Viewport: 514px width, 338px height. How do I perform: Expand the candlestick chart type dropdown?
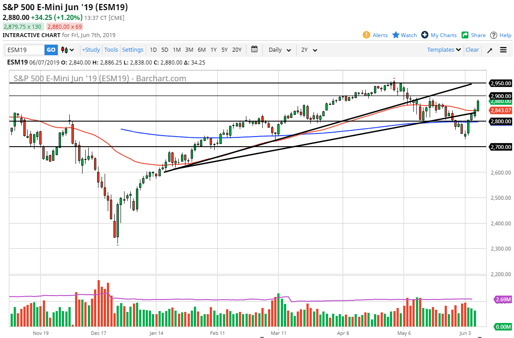pyautogui.click(x=68, y=50)
